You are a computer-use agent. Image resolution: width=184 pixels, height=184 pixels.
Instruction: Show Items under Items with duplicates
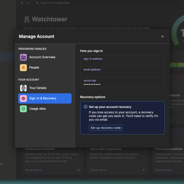coord(98,170)
